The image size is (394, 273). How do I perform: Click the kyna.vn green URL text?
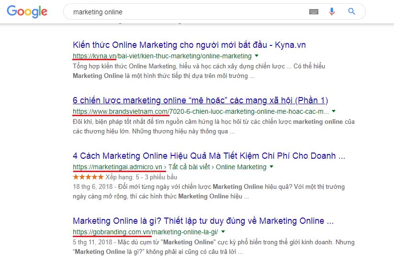point(162,56)
